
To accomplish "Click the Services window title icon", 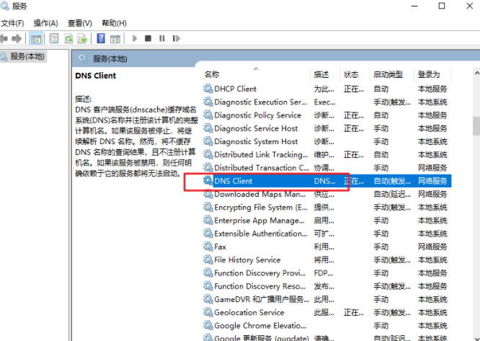I will pos(4,6).
